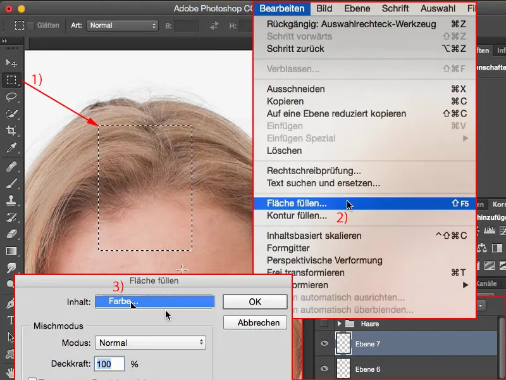Image resolution: width=506 pixels, height=380 pixels.
Task: Add a Levels adjustment (histogram icon)
Action: click(x=489, y=230)
